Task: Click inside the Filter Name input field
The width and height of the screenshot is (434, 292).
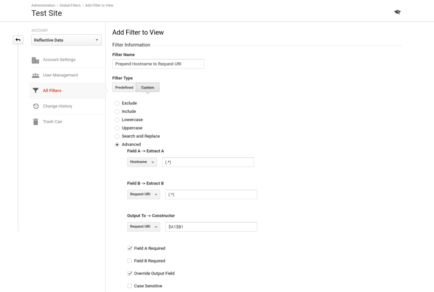Action: point(158,63)
